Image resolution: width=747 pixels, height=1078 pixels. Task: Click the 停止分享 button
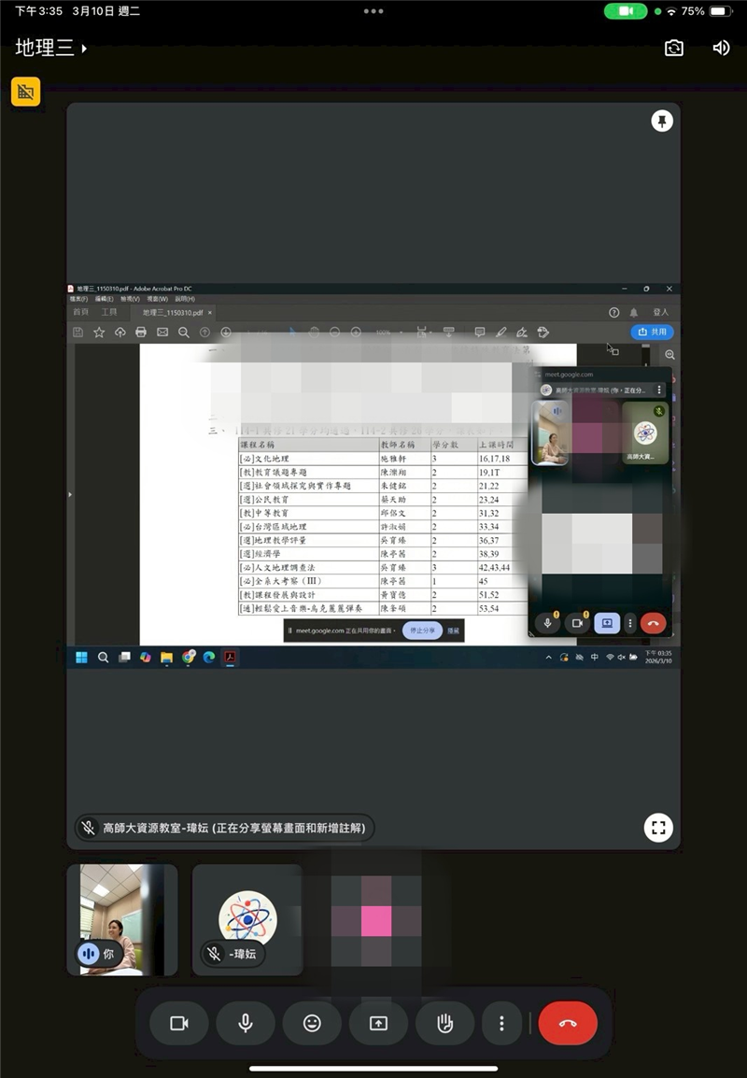[422, 631]
